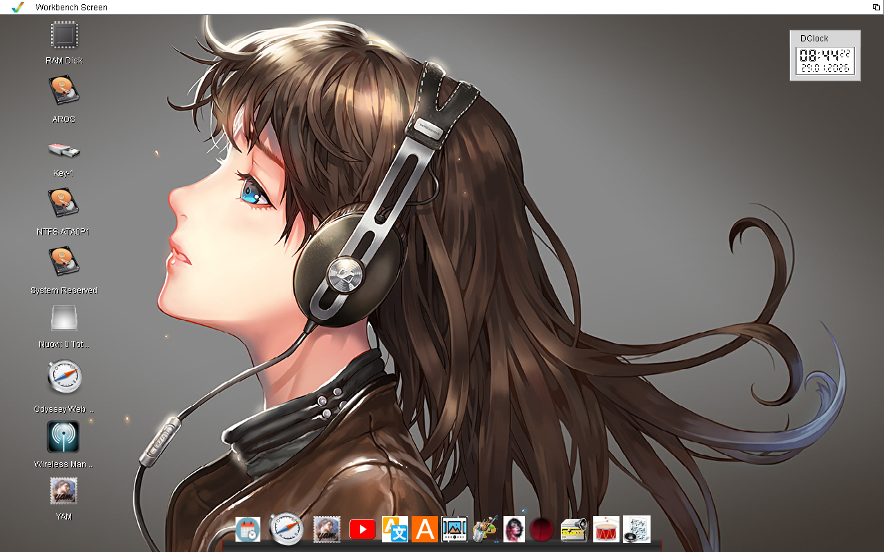Click the Nuovi mail notification icon
Viewport: 884px width, 552px height.
click(64, 318)
